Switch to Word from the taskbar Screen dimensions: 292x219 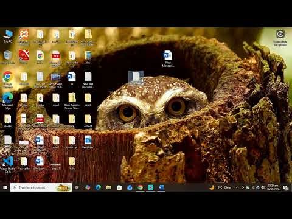[x=161, y=187]
